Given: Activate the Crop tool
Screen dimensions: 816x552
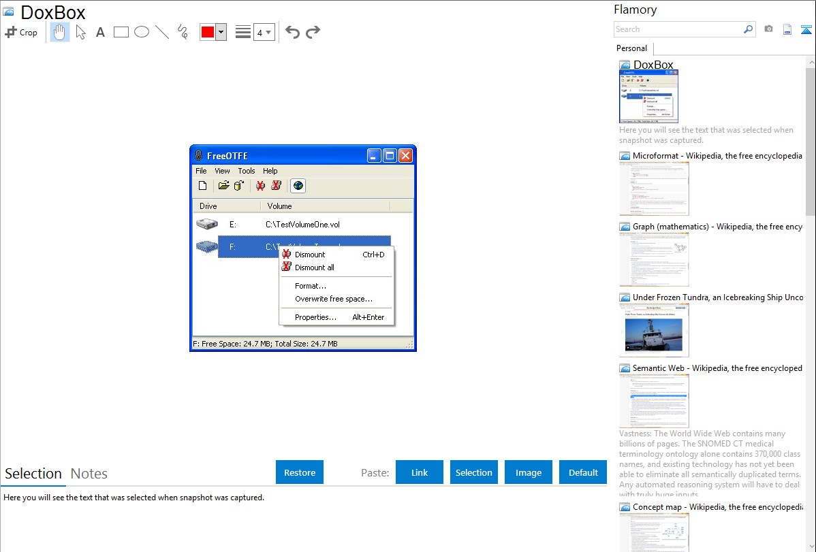Looking at the screenshot, I should click(21, 32).
